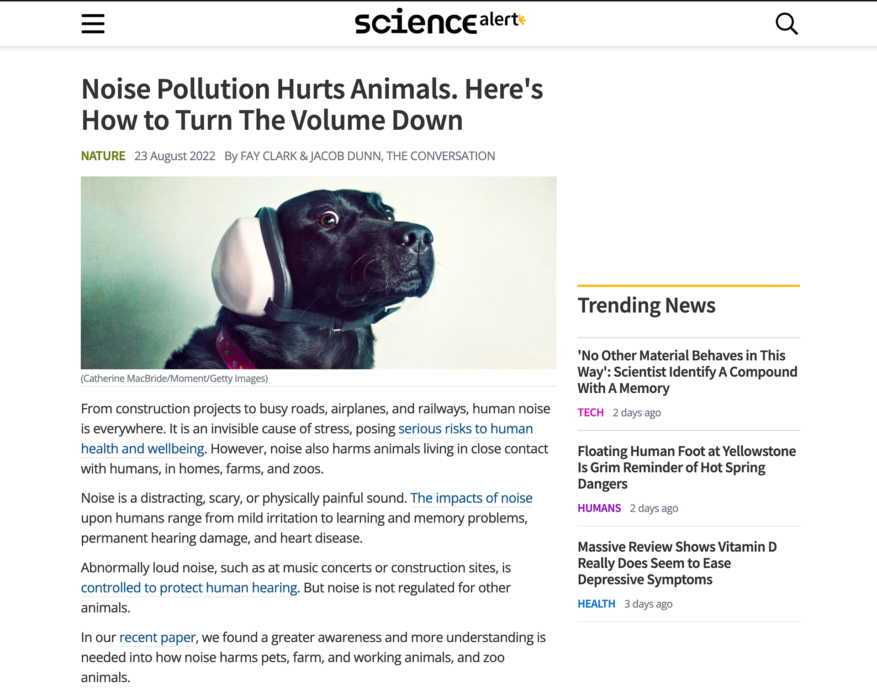
Task: Select the HEALTH category tag
Action: (597, 604)
